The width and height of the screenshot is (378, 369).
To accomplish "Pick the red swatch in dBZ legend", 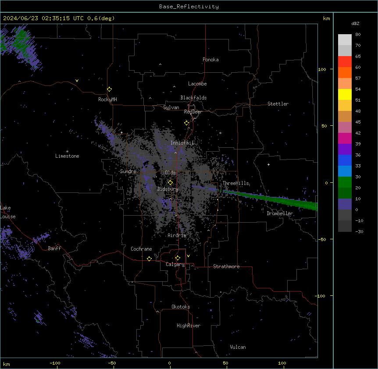I will tap(345, 62).
